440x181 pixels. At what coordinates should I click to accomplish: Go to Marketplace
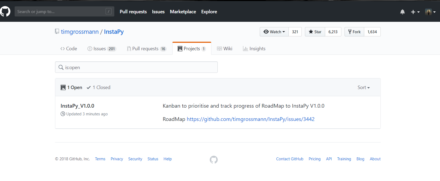tap(183, 12)
